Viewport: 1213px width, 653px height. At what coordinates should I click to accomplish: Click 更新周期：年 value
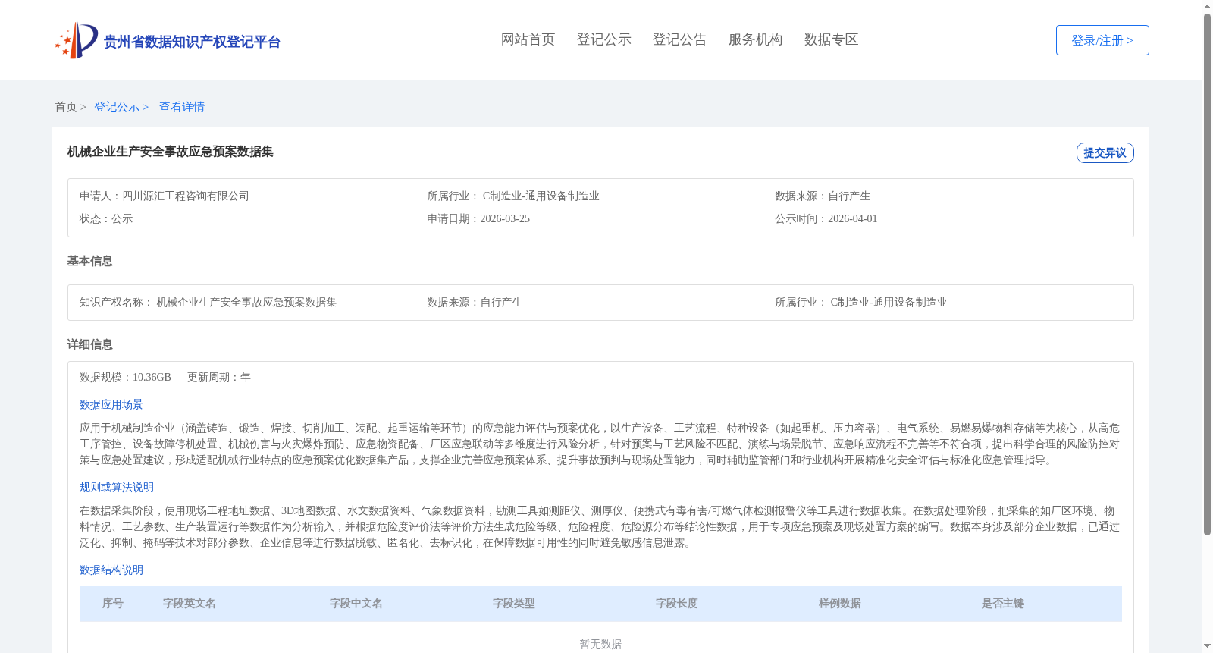pyautogui.click(x=219, y=377)
